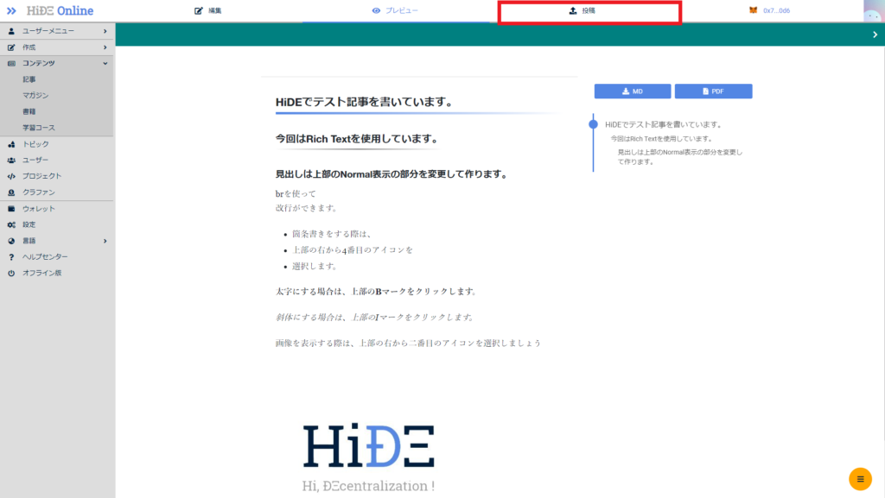Click the クラファン icon

[x=11, y=192]
